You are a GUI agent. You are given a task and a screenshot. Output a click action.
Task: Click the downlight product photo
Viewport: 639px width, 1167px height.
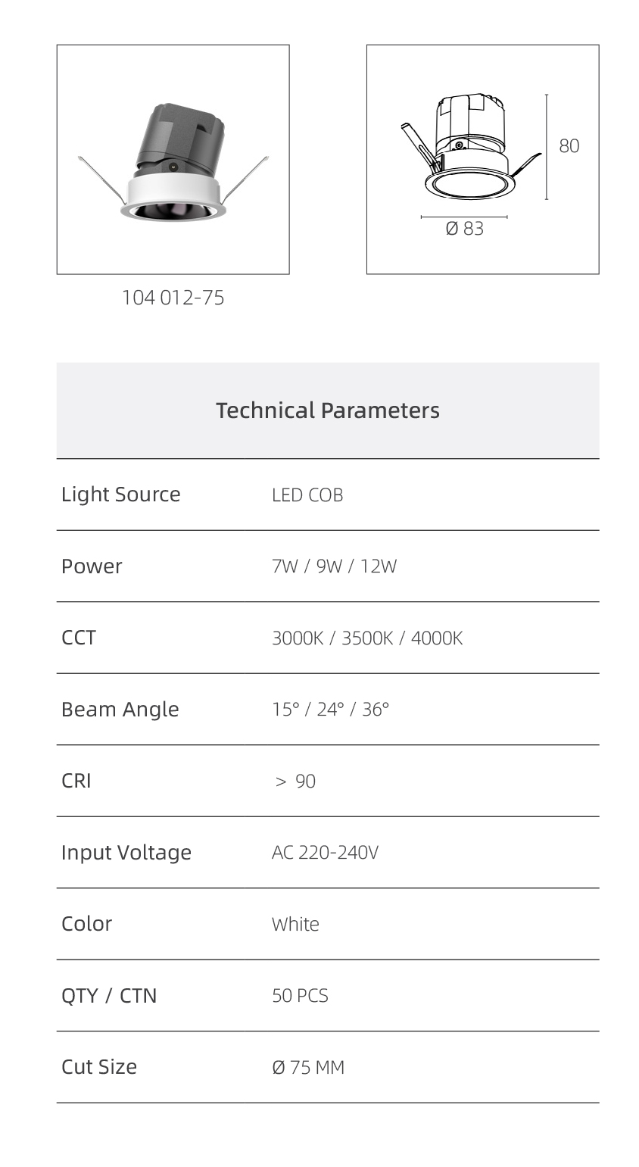pyautogui.click(x=173, y=159)
